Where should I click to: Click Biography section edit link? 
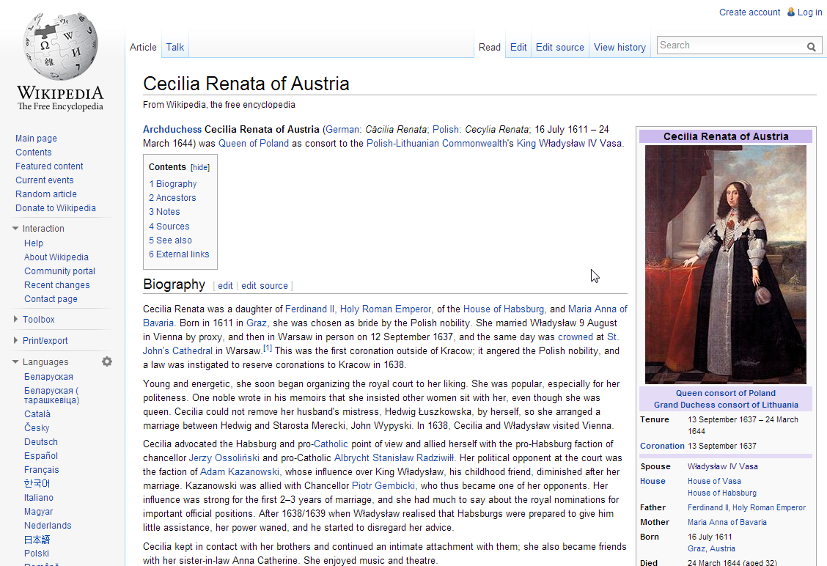pos(225,285)
